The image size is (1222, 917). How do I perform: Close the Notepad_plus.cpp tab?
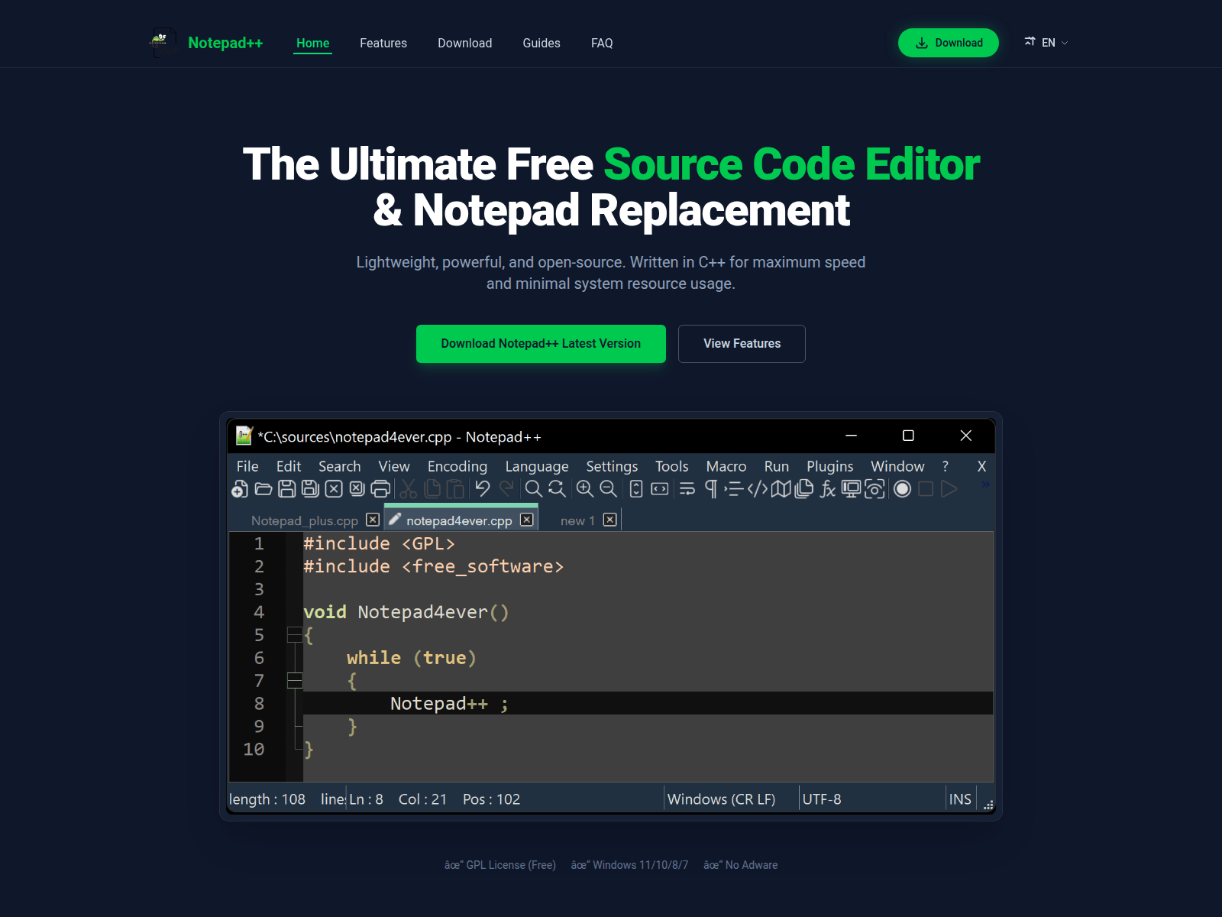point(373,520)
